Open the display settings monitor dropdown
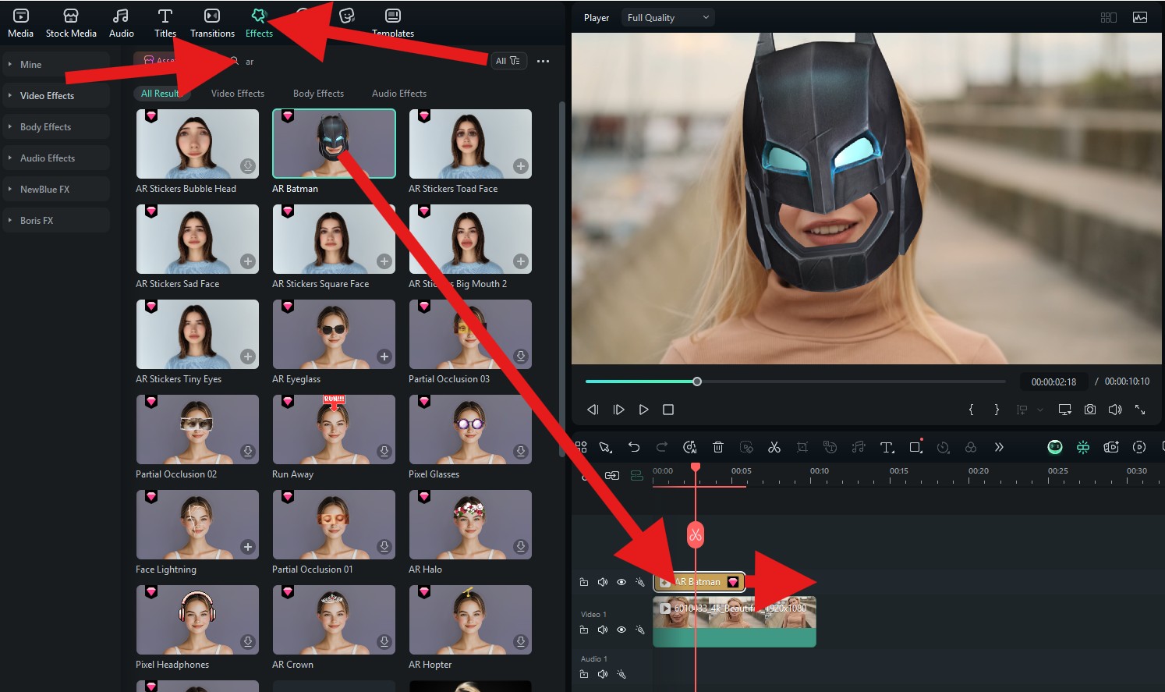The height and width of the screenshot is (692, 1165). 1064,410
